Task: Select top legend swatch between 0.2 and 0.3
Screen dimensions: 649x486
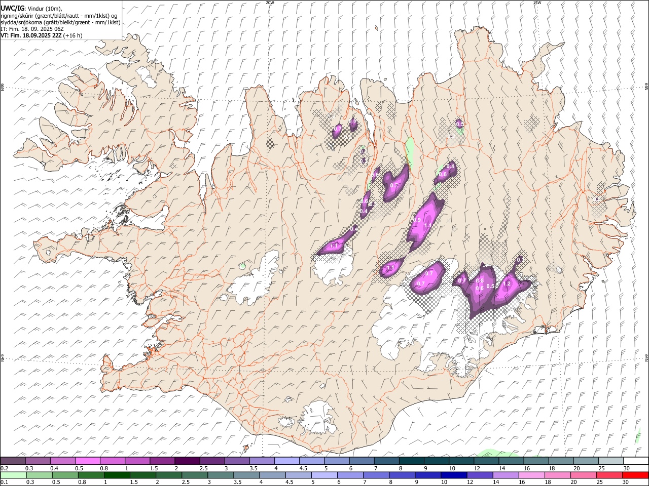Action: pyautogui.click(x=13, y=461)
